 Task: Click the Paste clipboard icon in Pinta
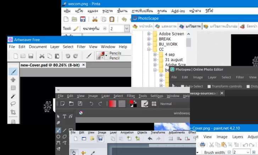(112, 19)
